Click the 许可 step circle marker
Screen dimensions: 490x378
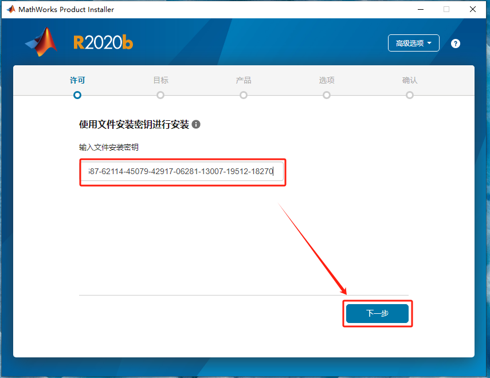(77, 95)
